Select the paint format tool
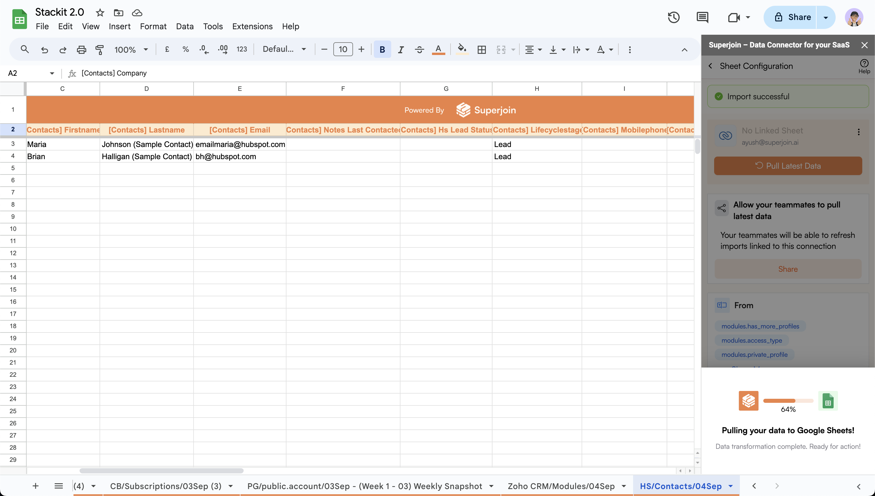This screenshot has height=496, width=875. coord(100,50)
